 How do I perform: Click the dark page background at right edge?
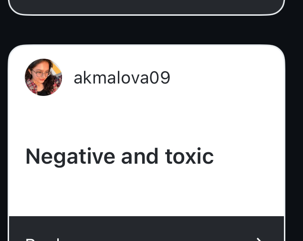294,120
